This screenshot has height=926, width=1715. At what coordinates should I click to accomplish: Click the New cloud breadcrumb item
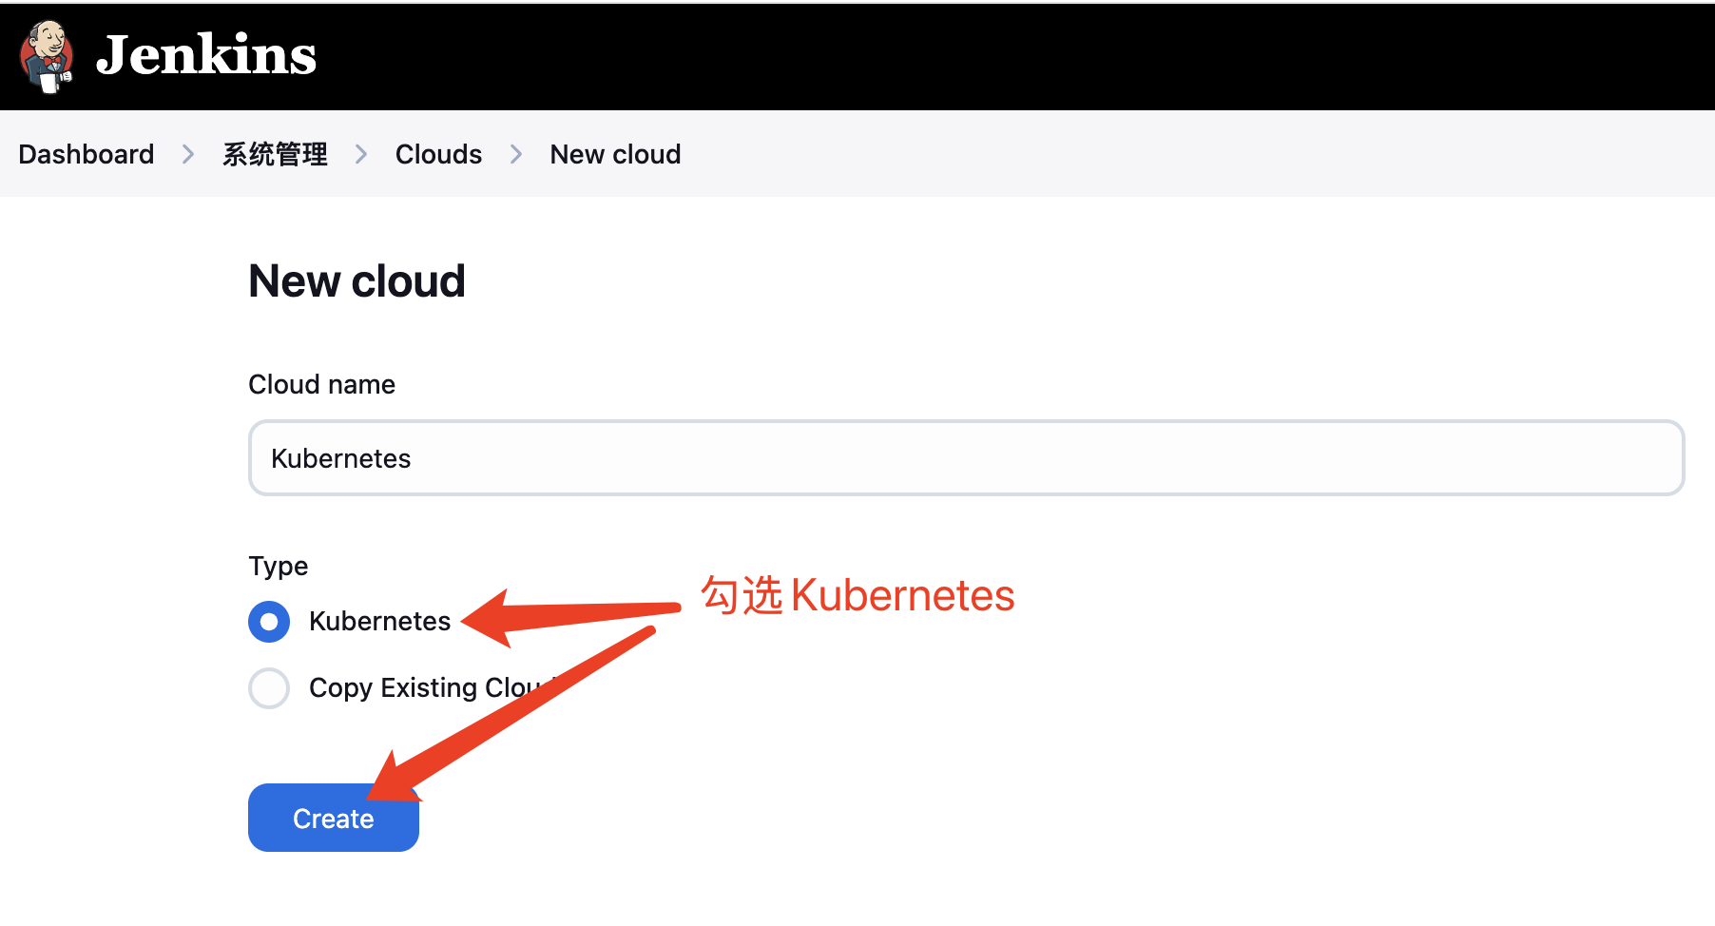615,154
